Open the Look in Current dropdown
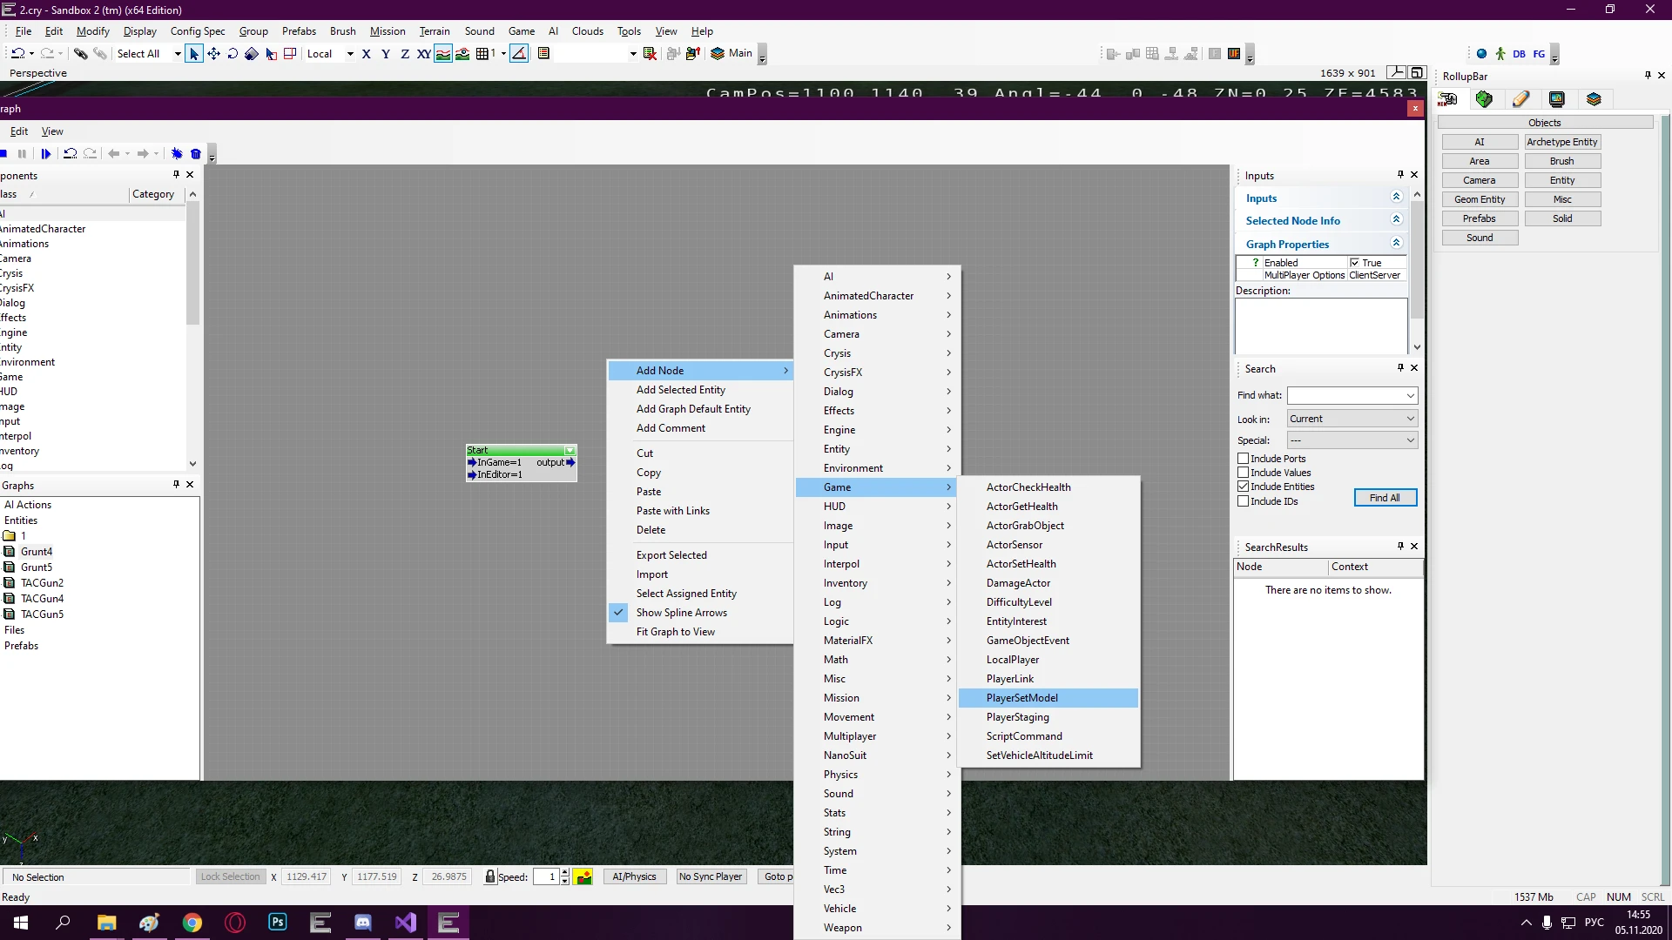 tap(1352, 419)
